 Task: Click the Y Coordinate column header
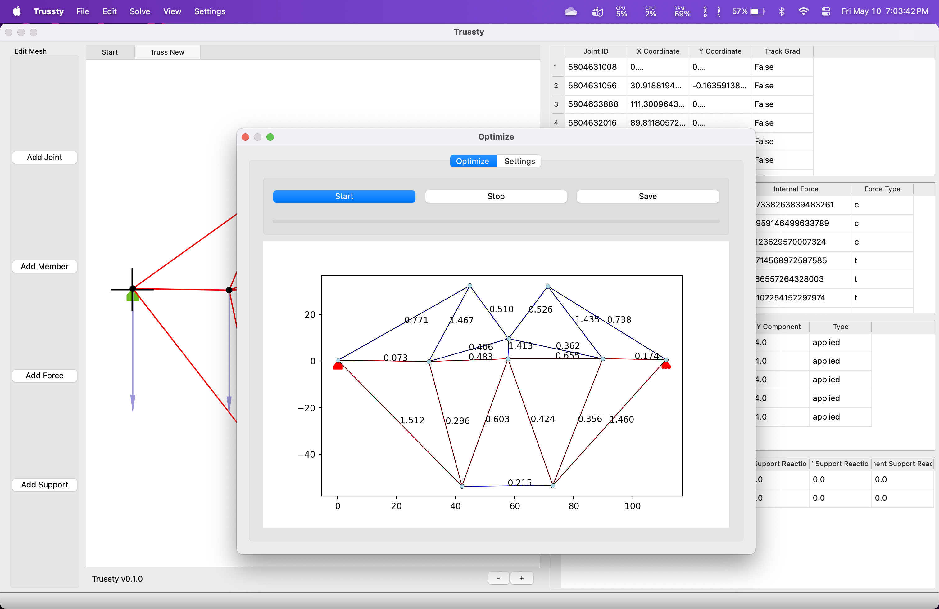720,51
